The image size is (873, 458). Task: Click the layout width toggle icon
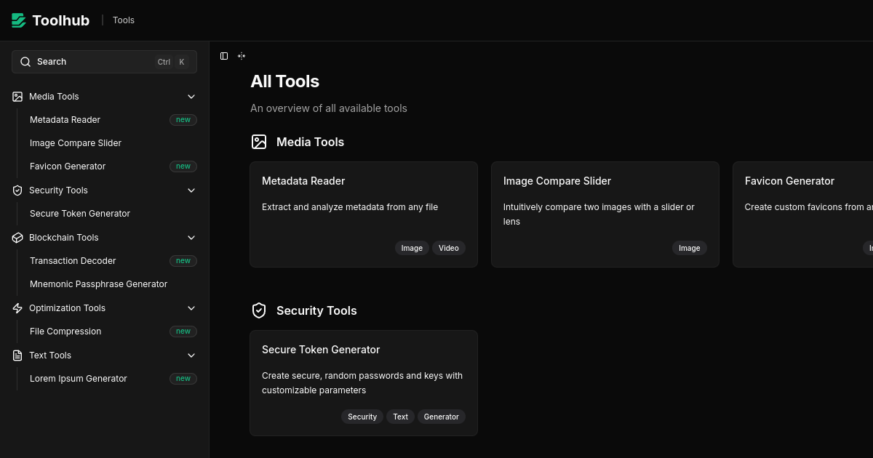coord(242,56)
